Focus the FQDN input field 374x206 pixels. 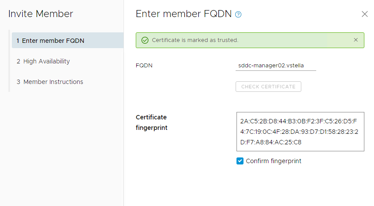coord(275,66)
